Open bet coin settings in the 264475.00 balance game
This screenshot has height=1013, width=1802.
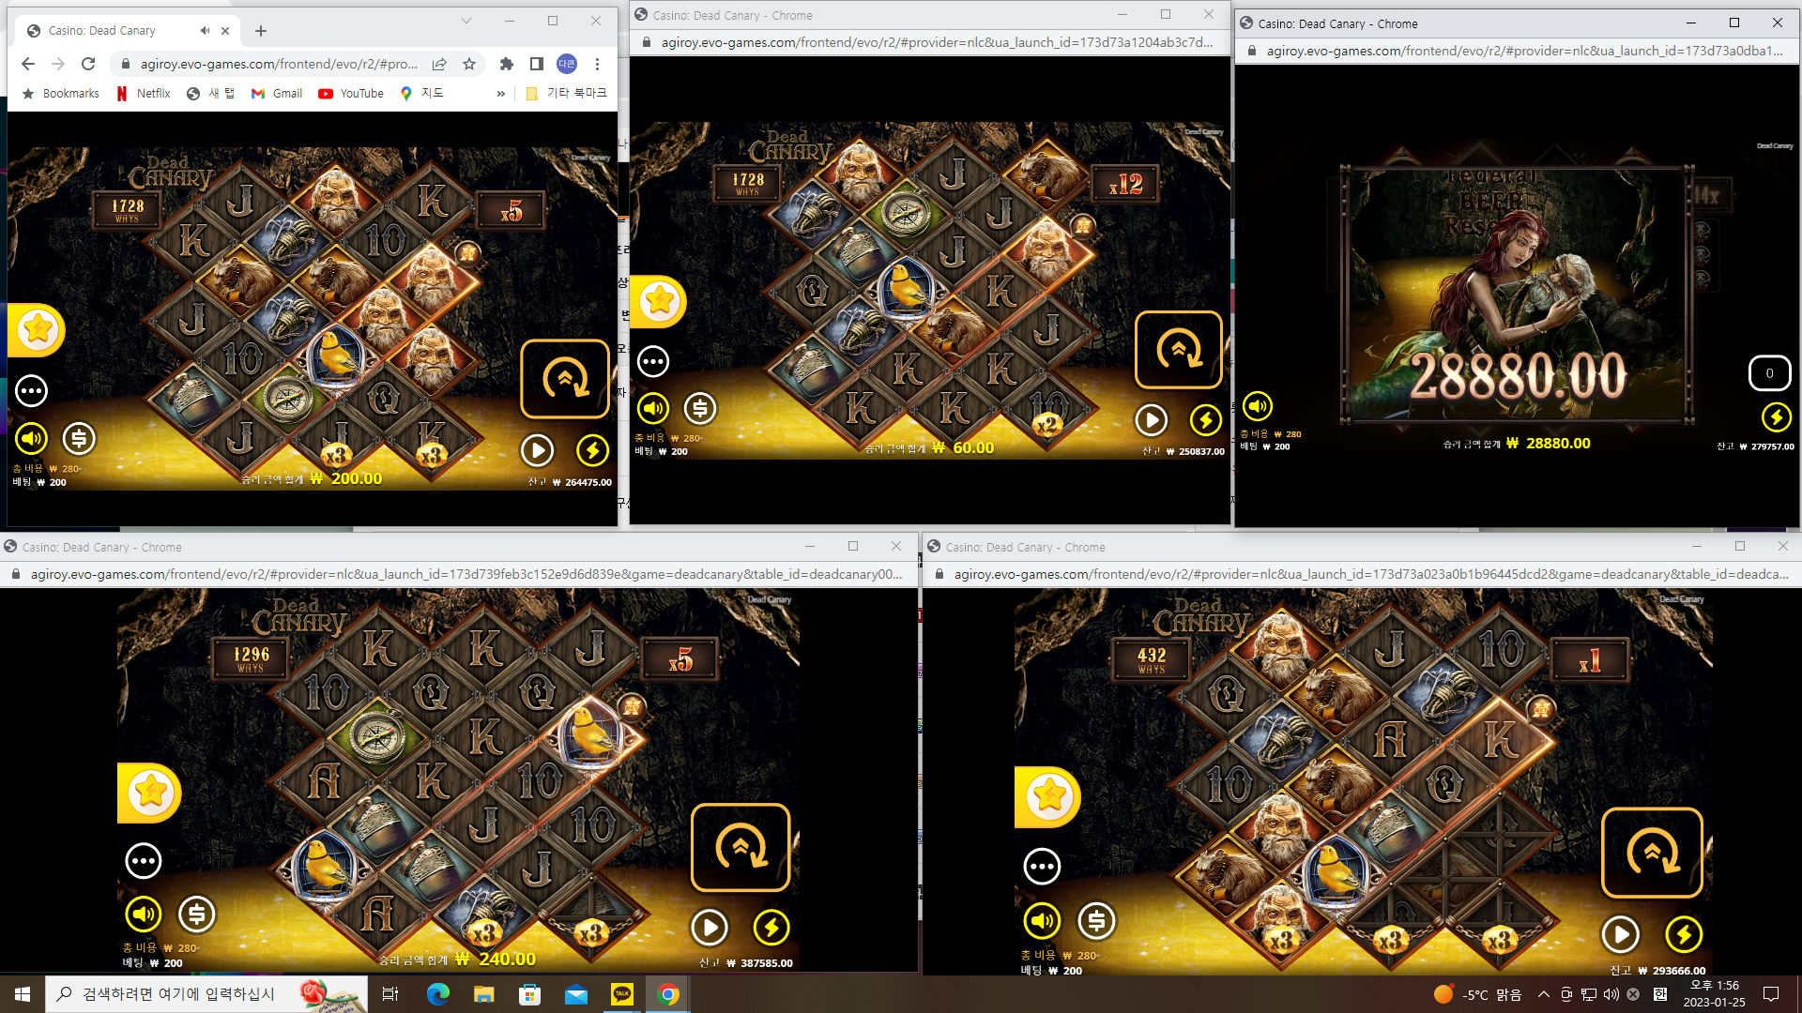click(79, 438)
